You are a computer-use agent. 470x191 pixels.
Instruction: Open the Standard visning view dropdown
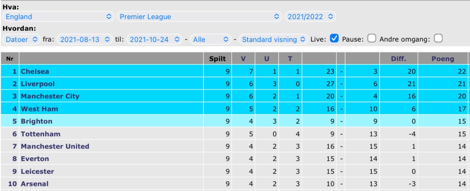tap(274, 40)
